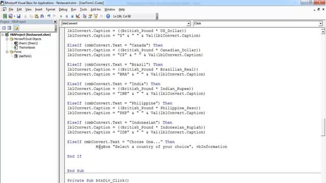Open Find with the binoculars icon
The width and height of the screenshot is (326, 183).
pos(42,16)
